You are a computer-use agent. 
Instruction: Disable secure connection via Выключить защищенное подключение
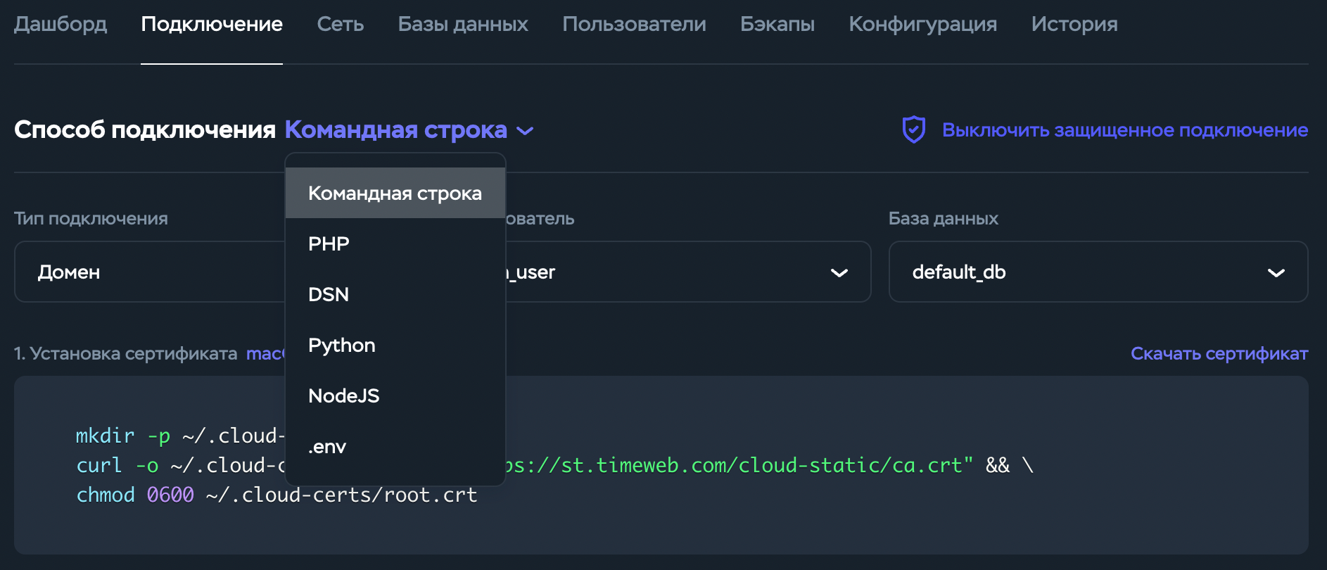pos(1124,130)
